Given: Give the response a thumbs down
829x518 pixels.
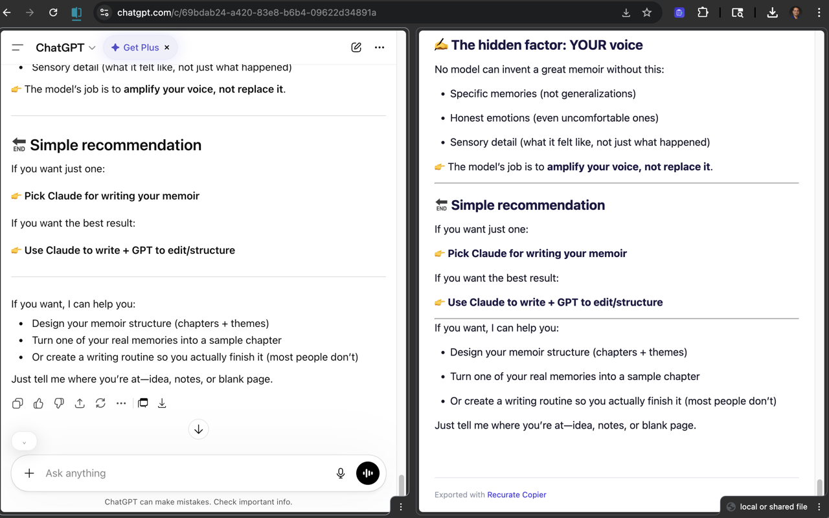Looking at the screenshot, I should pos(59,403).
